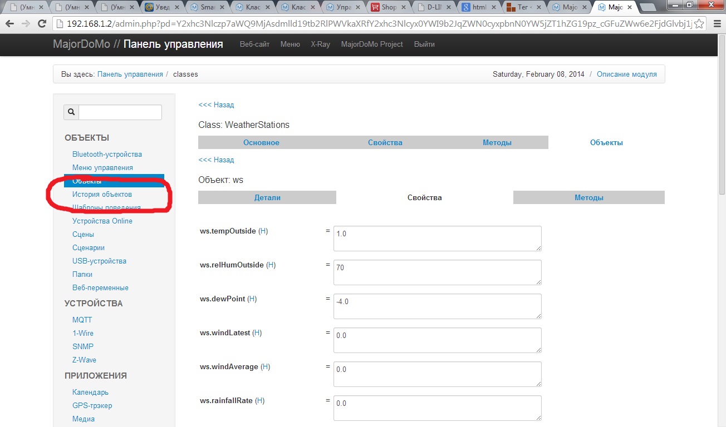Screen dimensions: 726x427
Task: Click the ws.relHumOutside value field
Action: point(438,272)
